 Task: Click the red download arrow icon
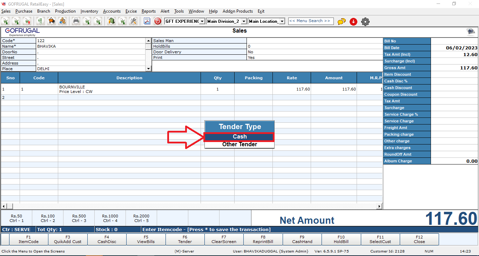click(353, 22)
